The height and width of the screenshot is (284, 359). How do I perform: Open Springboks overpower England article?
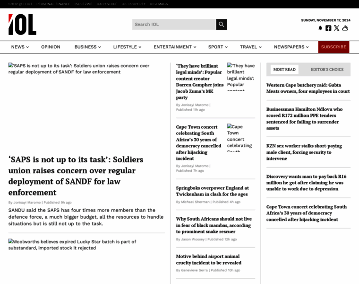coord(212,191)
